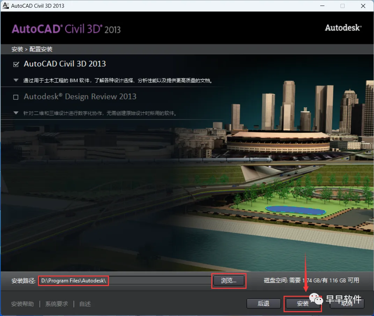Click the 配置安装 breadcrumb text
The image size is (374, 316).
(x=41, y=49)
